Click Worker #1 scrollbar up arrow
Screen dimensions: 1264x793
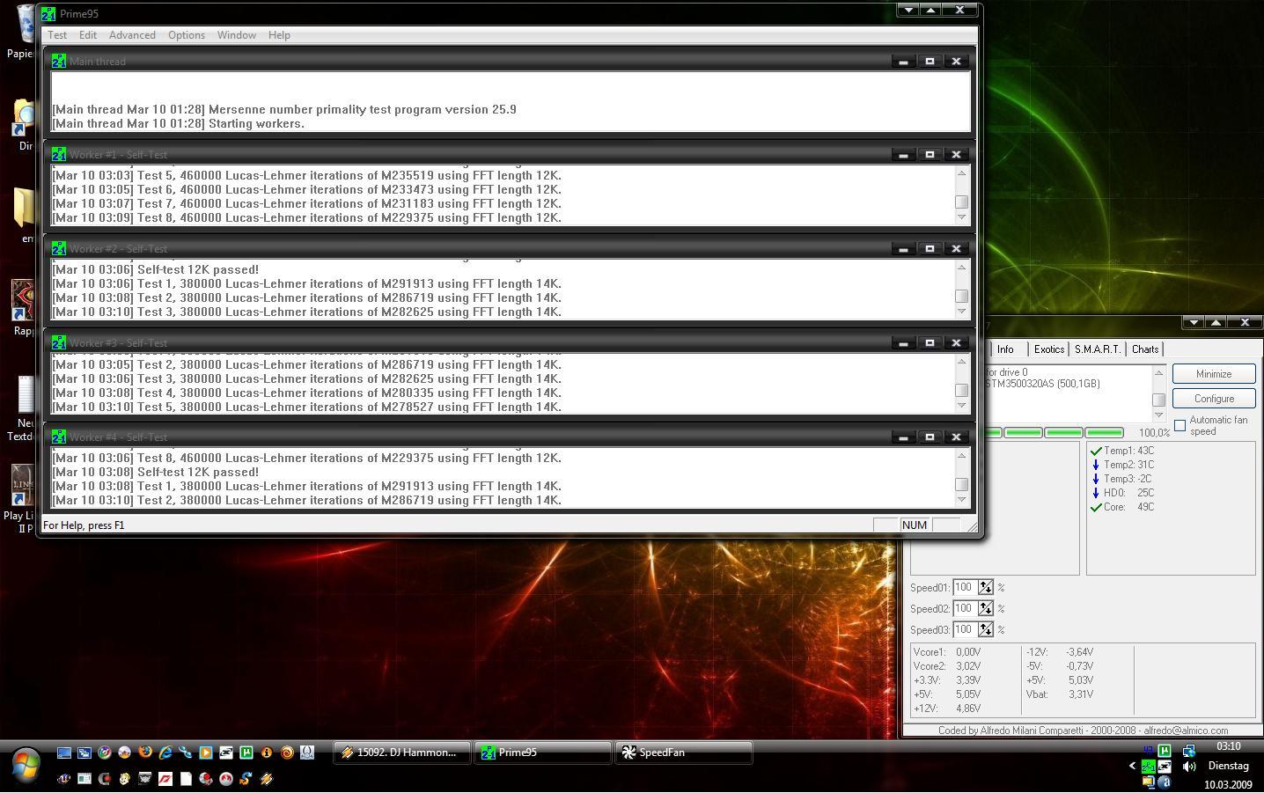[961, 173]
